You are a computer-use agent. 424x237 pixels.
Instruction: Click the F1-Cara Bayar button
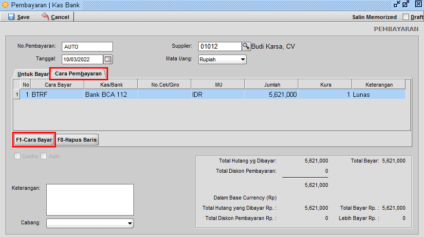34,140
